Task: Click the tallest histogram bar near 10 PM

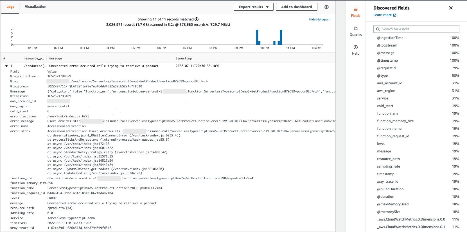Action: (257, 37)
